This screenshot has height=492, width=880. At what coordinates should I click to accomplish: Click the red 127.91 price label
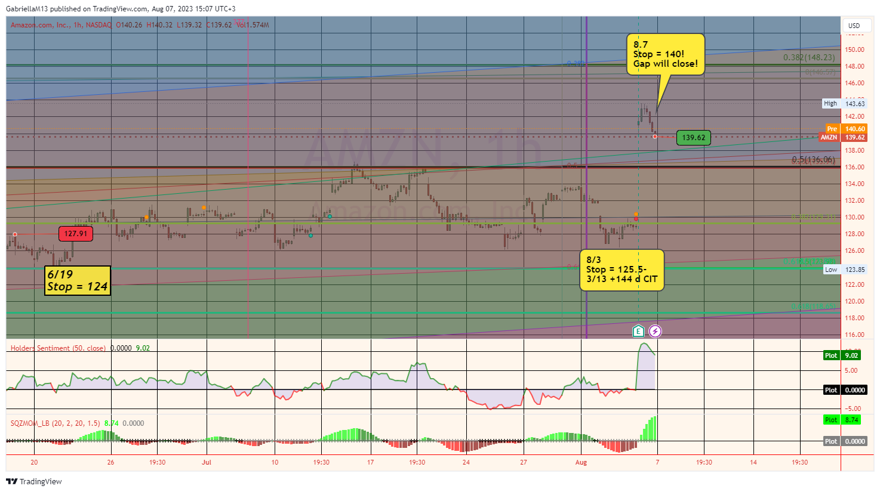(76, 234)
